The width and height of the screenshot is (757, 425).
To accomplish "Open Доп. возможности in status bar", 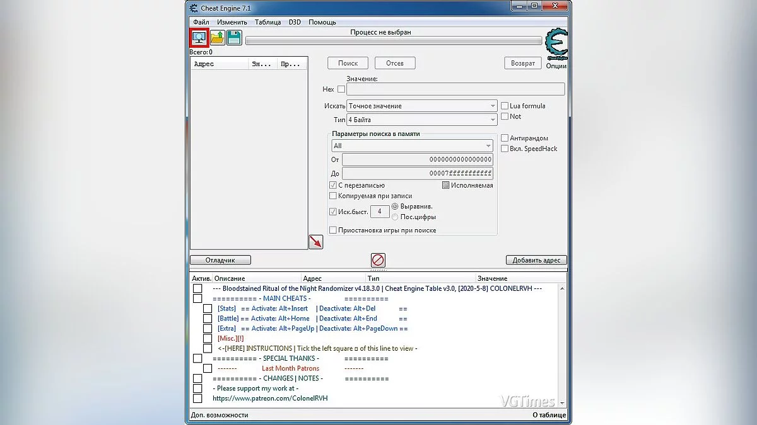I will coord(220,415).
